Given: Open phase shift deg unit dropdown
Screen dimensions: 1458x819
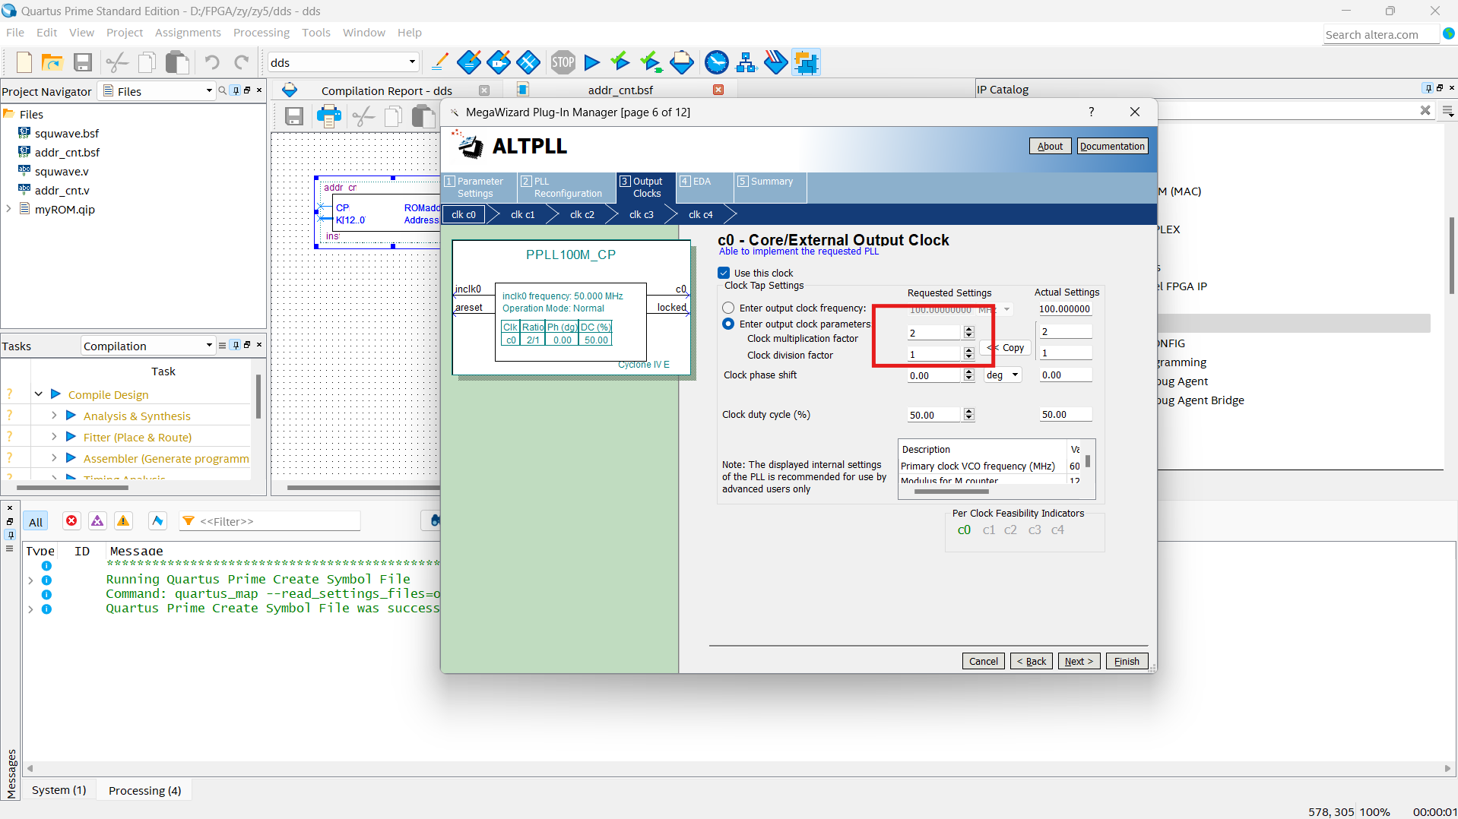Looking at the screenshot, I should click(x=1003, y=375).
